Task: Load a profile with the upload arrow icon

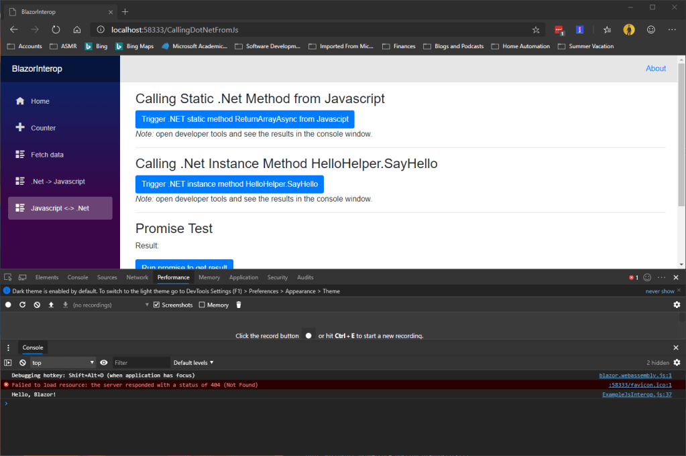Action: (x=51, y=305)
